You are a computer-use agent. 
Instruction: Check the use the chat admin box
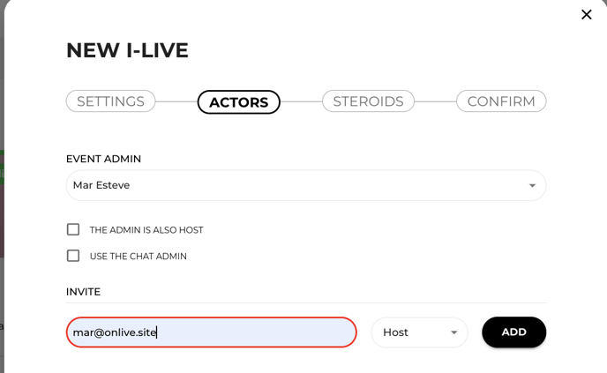(73, 256)
